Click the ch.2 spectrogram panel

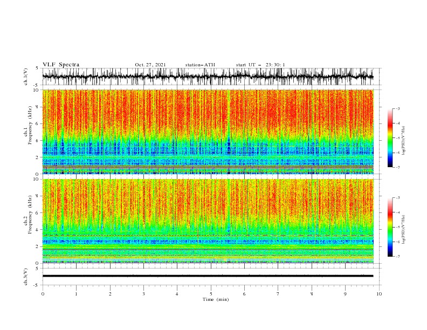[208, 221]
